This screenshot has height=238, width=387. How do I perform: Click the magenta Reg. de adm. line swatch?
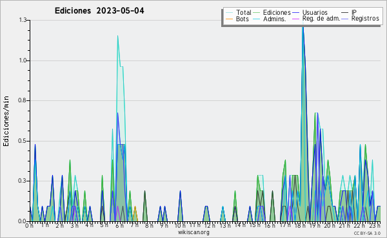295,19
